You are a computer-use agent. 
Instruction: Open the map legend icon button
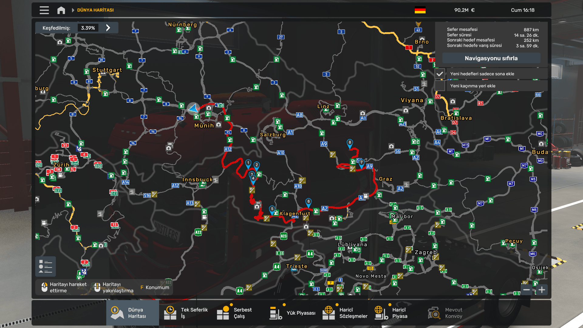[x=45, y=266]
